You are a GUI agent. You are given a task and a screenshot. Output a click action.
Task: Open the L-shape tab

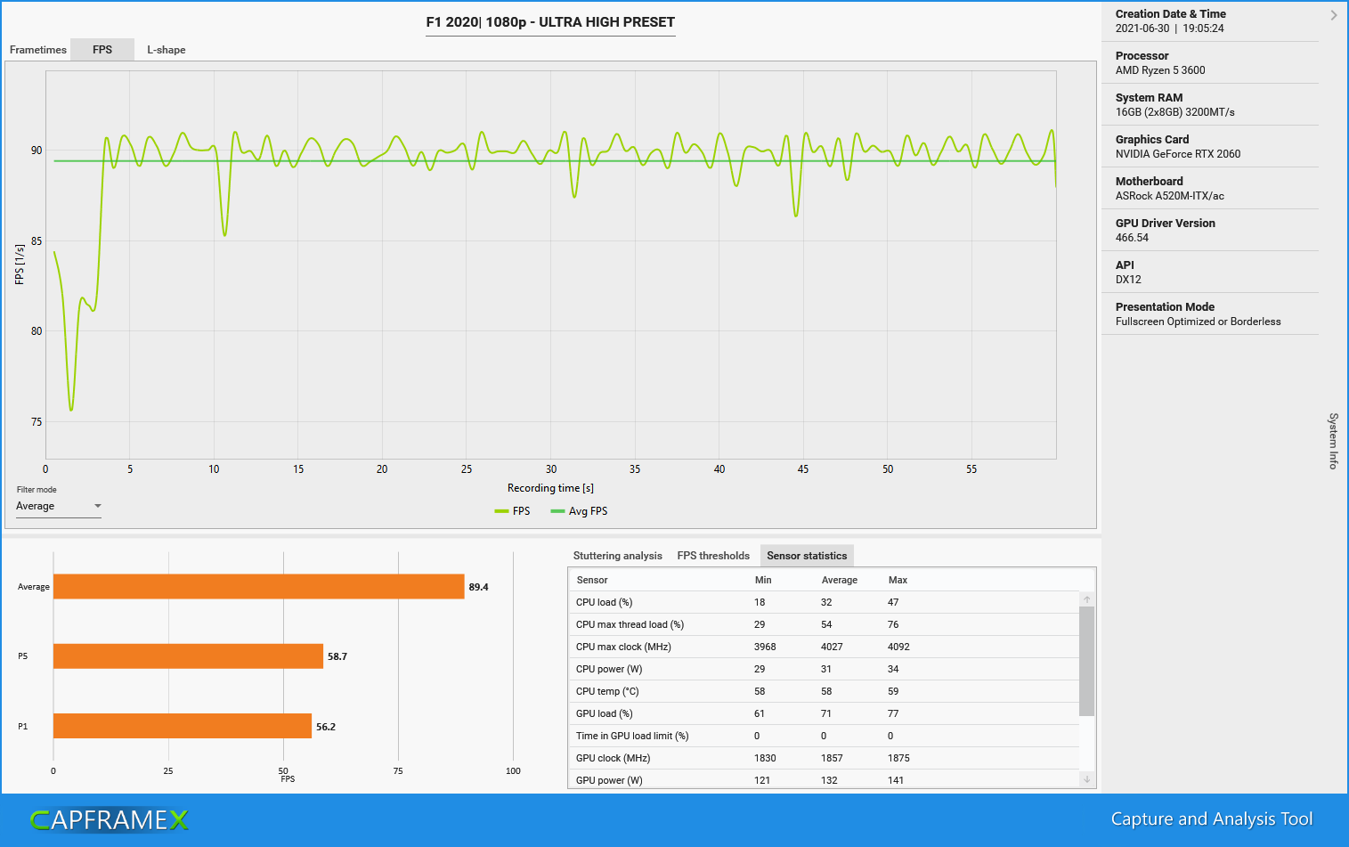167,50
